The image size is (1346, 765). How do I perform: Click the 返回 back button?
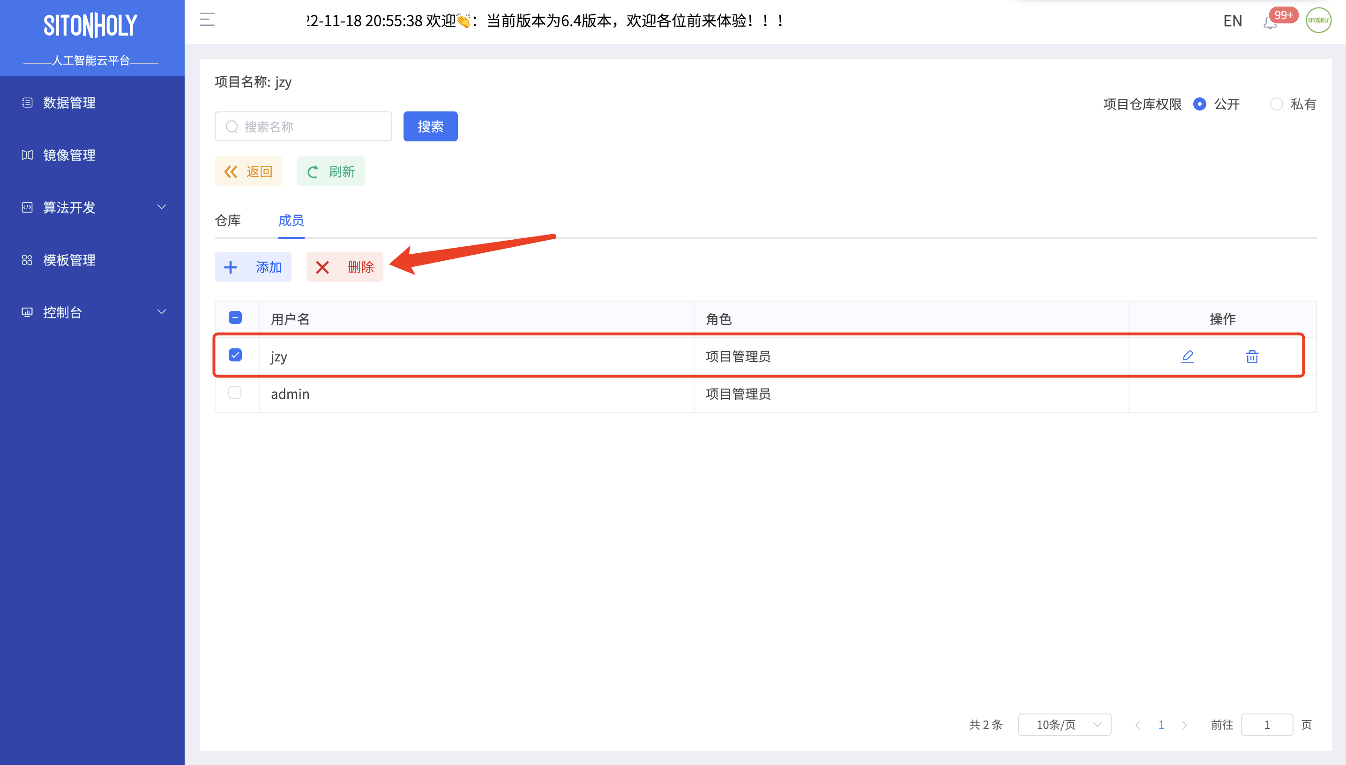pos(248,171)
